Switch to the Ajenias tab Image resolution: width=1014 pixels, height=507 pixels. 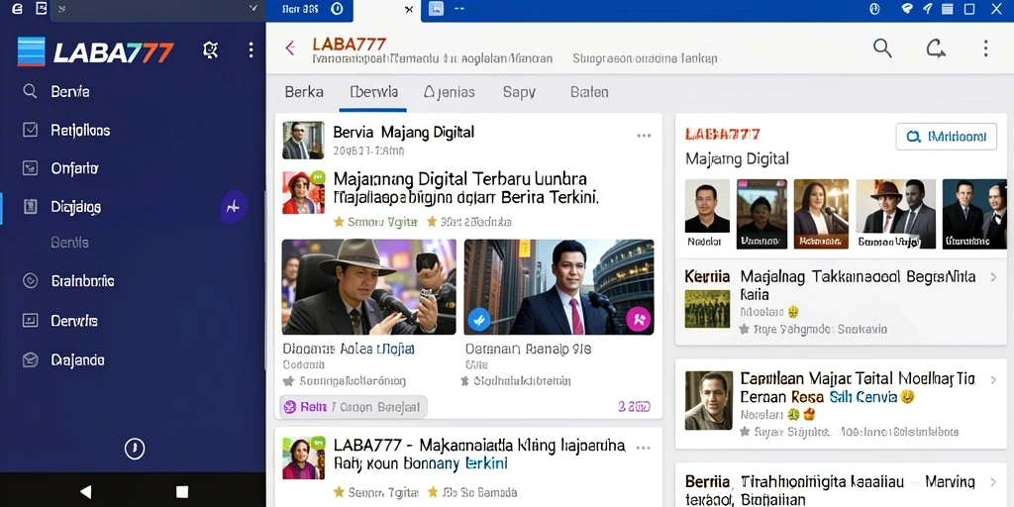coord(449,92)
